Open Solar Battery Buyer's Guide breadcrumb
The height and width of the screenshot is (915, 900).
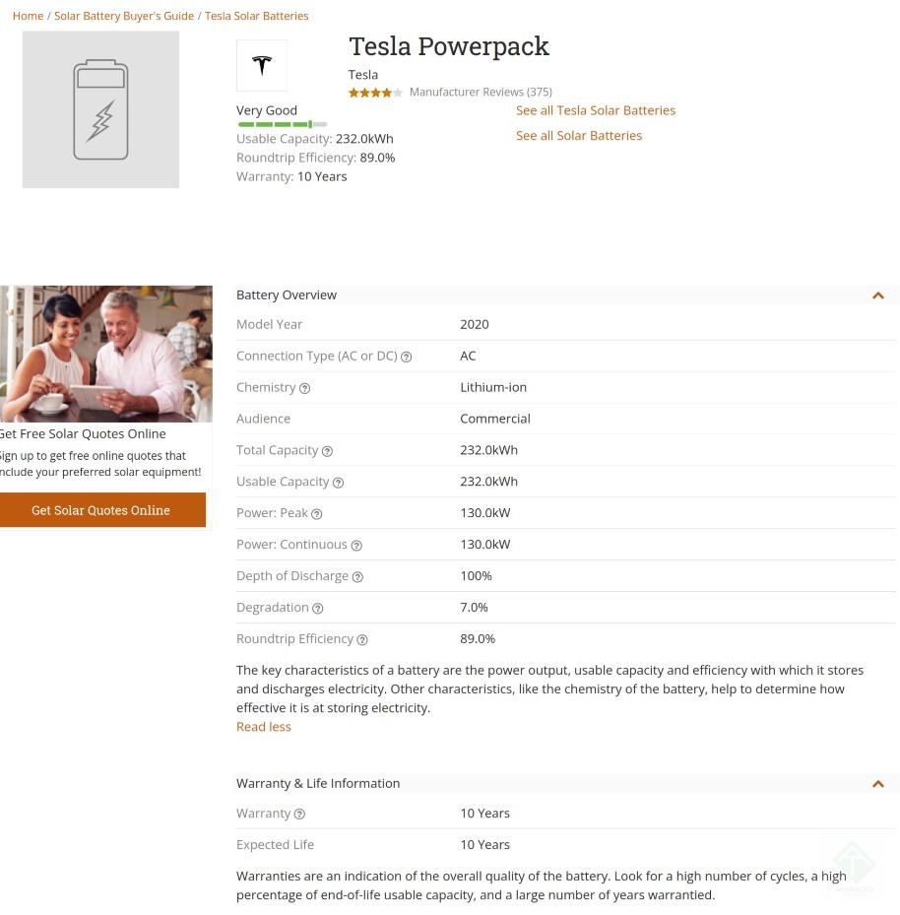tap(124, 16)
